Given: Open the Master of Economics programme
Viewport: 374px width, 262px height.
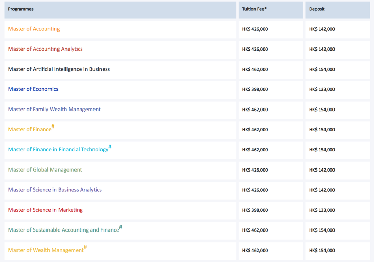Looking at the screenshot, I should (33, 89).
